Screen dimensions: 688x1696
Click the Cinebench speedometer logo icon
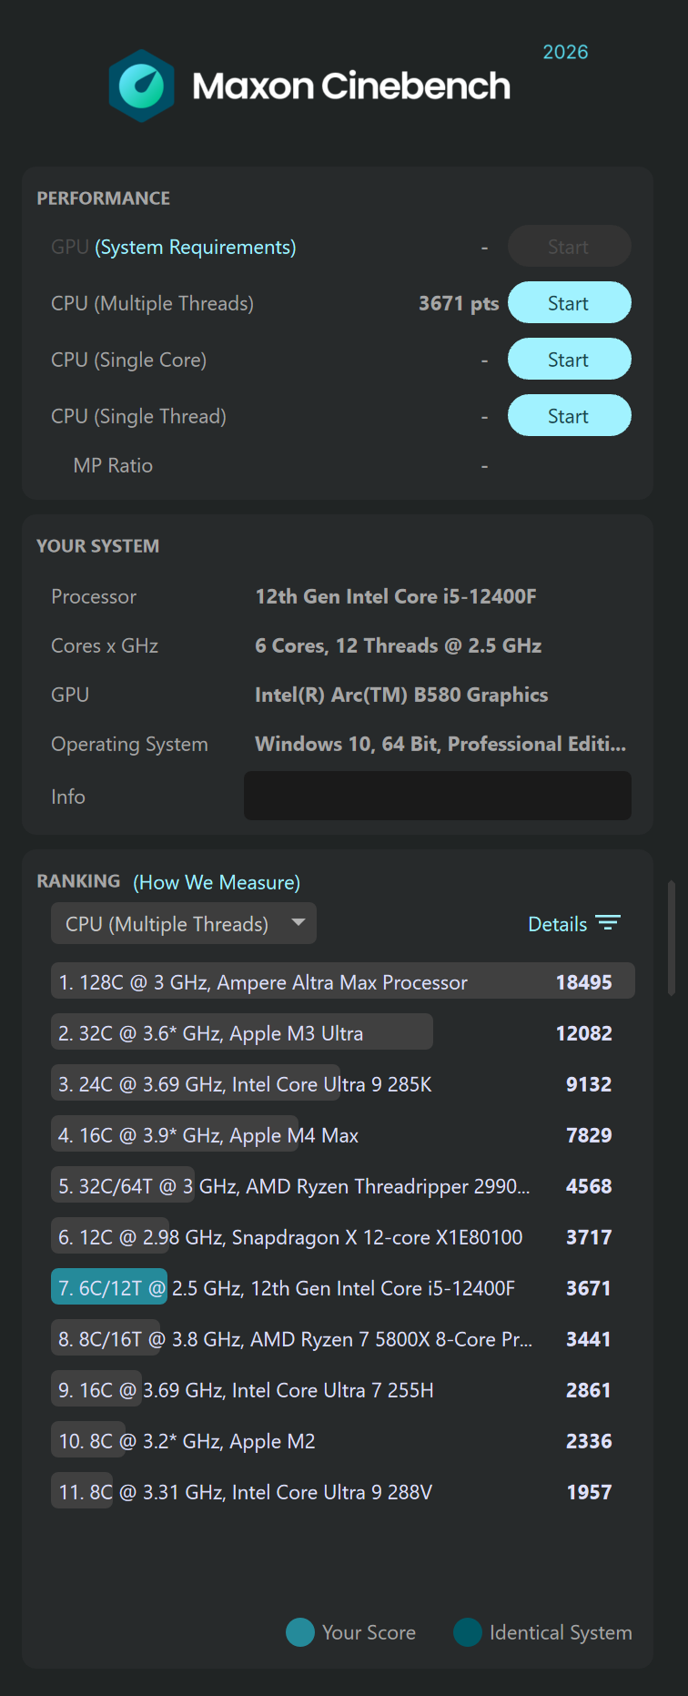141,86
